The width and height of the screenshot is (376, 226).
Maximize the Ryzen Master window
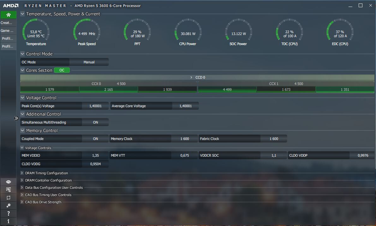(x=361, y=5)
